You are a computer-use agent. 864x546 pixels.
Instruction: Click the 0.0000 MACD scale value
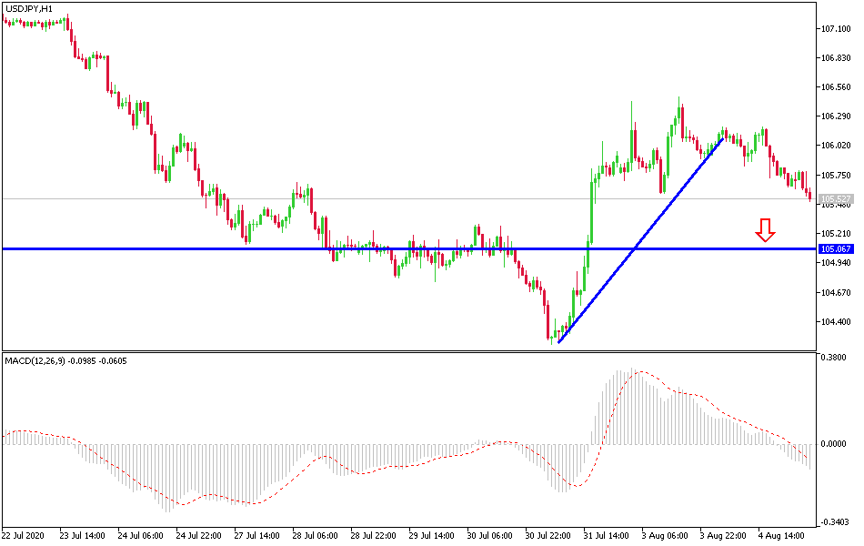pyautogui.click(x=834, y=444)
